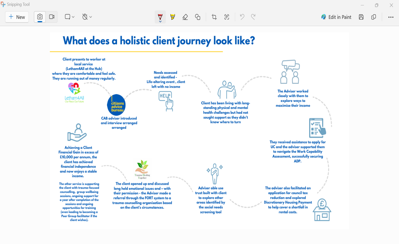Click the Snipping Tool title bar icon
This screenshot has height=244, width=399.
(3, 5)
